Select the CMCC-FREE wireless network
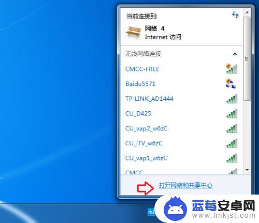 181,69
